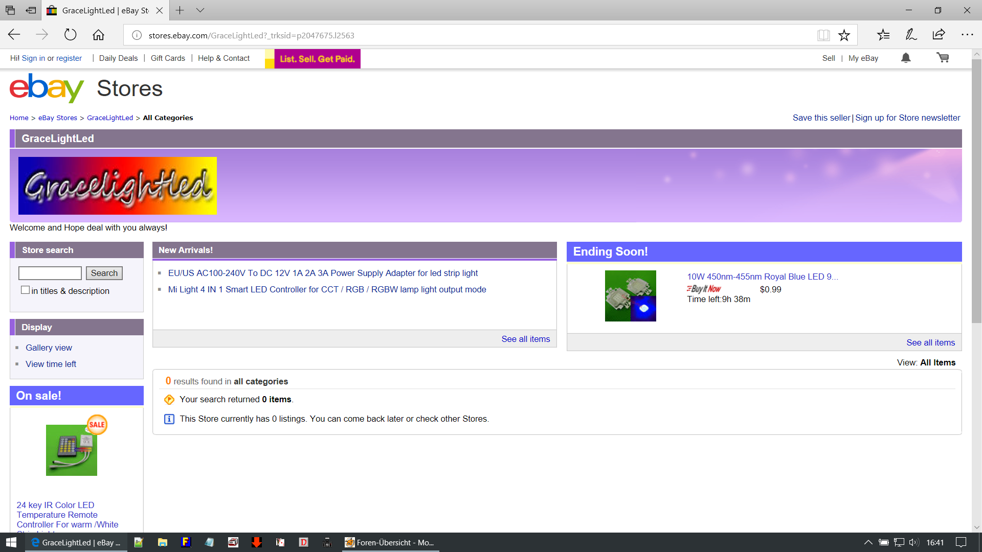Enable 'in titles & description' checkbox

click(25, 290)
